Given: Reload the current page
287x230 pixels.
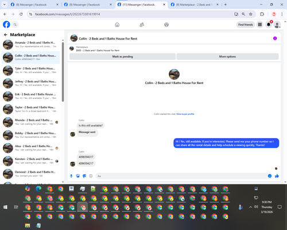Looking at the screenshot, I should [x=21, y=14].
